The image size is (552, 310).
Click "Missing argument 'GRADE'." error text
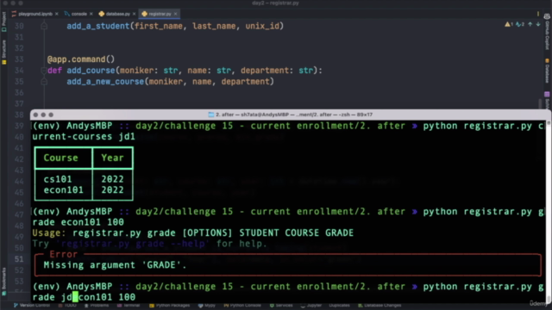[115, 265]
